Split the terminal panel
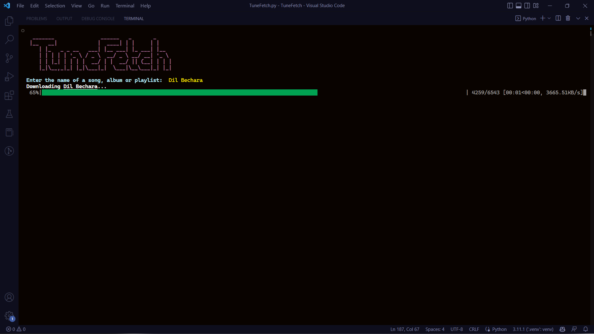Screen dimensions: 594x334 pyautogui.click(x=558, y=18)
